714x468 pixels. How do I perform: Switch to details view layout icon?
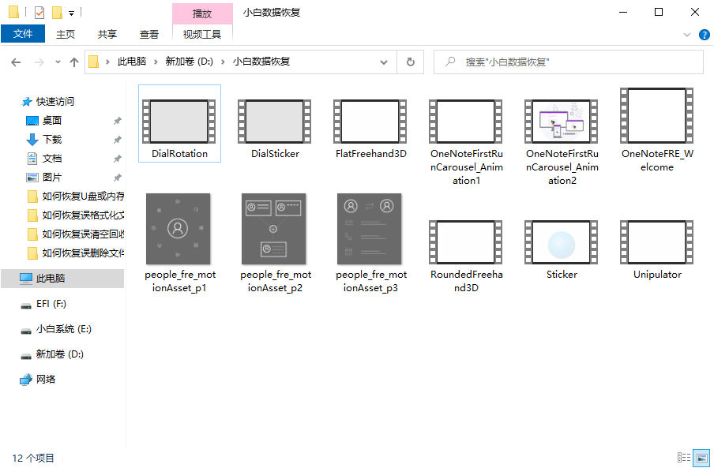coord(684,458)
